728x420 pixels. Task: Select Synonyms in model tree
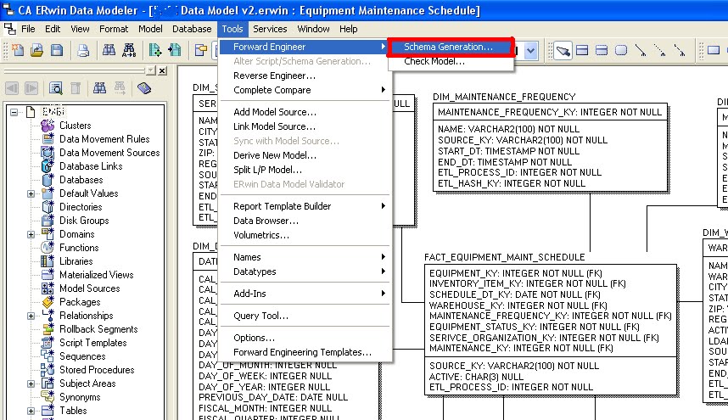[x=80, y=397]
